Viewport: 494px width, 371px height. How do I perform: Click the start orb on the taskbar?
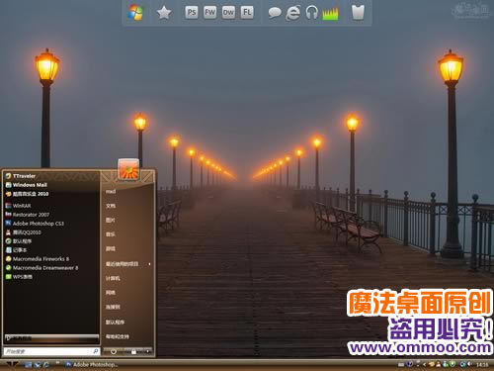[12, 364]
